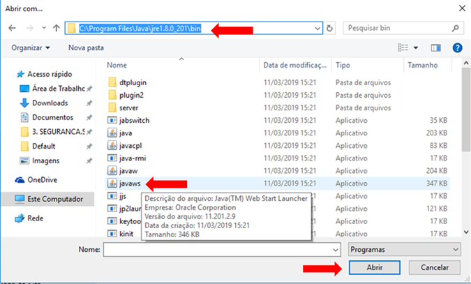Screen dimensions: 471x284
Task: Expand the address bar path history
Action: (x=317, y=28)
